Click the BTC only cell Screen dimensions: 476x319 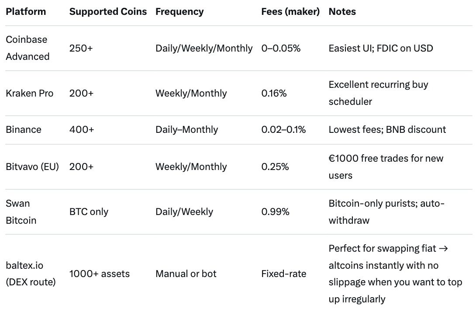click(x=89, y=212)
